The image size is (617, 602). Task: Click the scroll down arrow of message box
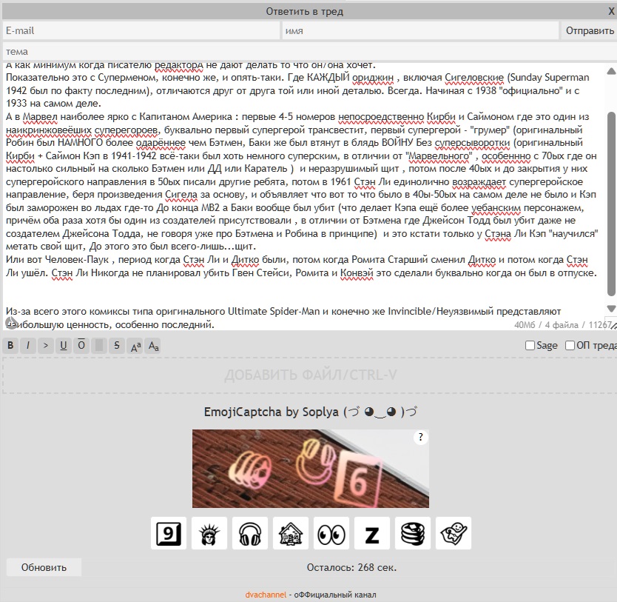[x=611, y=308]
